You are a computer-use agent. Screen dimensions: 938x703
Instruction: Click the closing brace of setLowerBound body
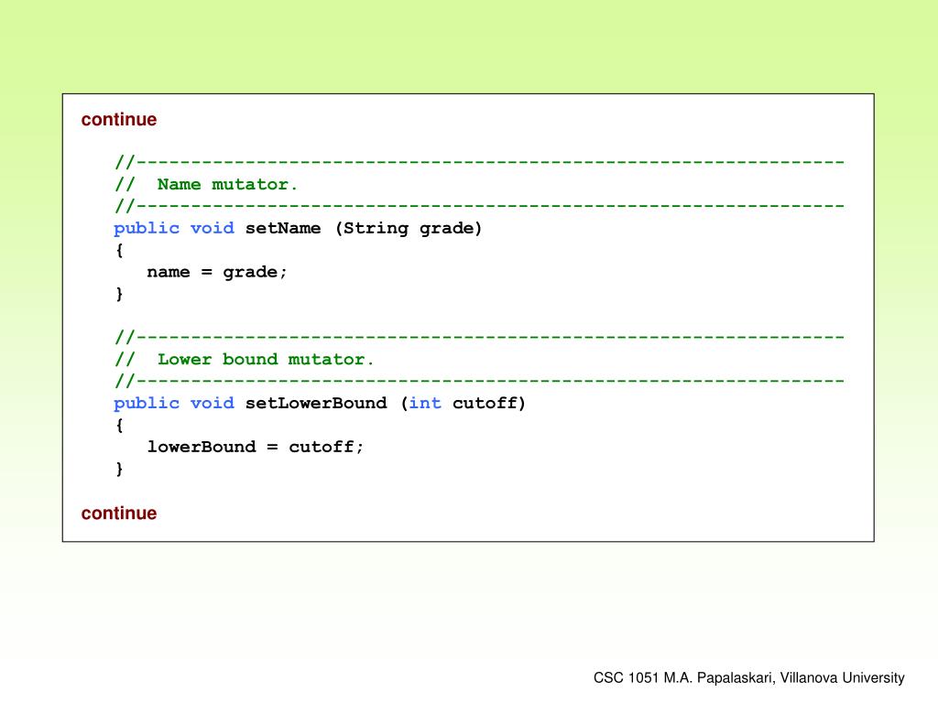pos(119,469)
